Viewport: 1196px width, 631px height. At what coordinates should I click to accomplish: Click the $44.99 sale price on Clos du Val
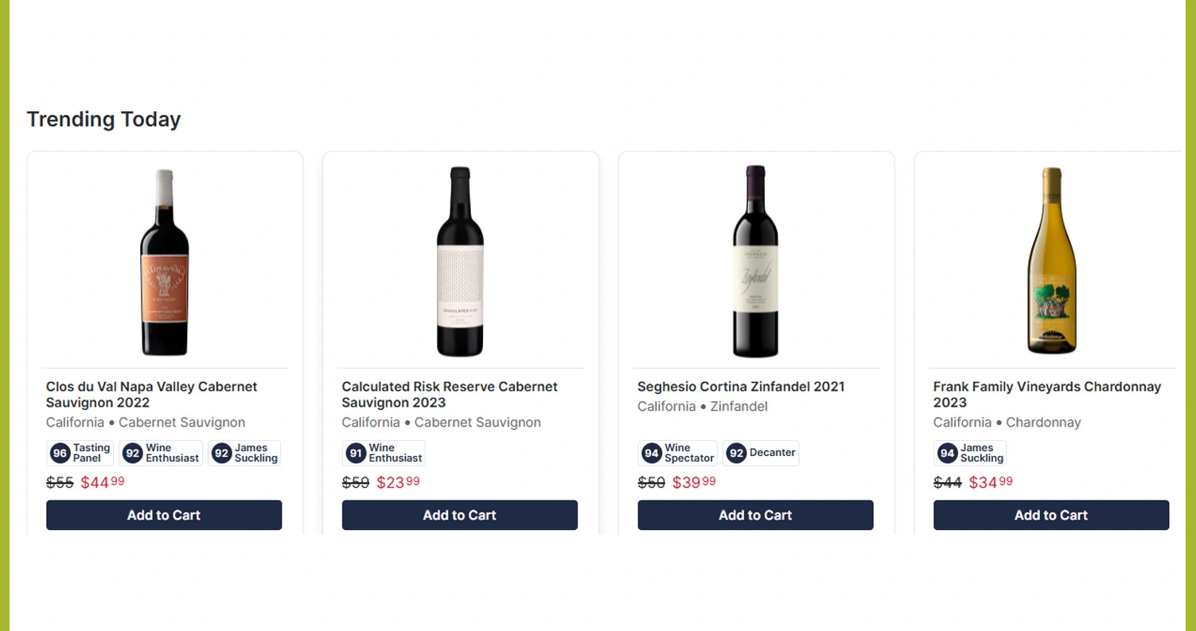(103, 482)
